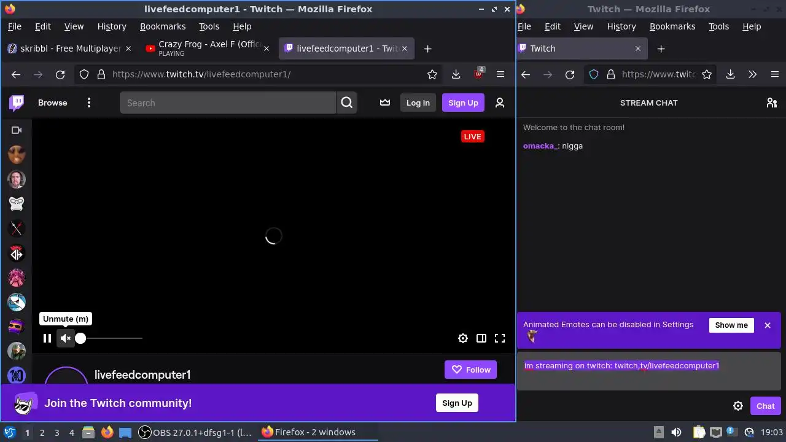This screenshot has width=786, height=442.
Task: Open the File menu in left Firefox window
Action: point(14,26)
